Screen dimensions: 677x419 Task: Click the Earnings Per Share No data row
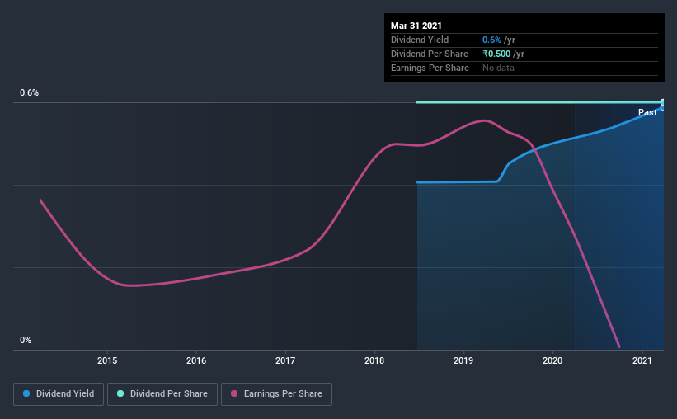pyautogui.click(x=524, y=68)
